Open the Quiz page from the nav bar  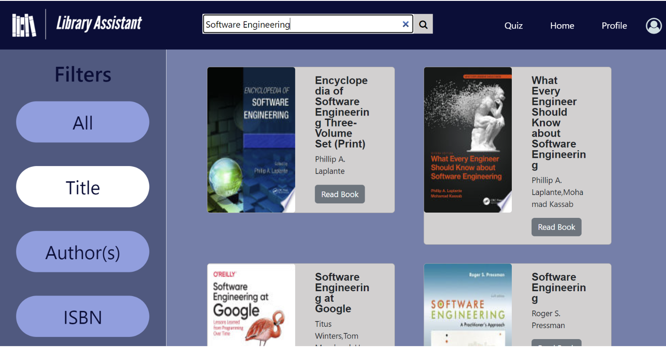pos(514,25)
